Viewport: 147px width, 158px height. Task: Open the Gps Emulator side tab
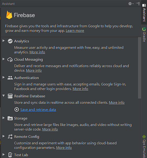tap(144, 146)
